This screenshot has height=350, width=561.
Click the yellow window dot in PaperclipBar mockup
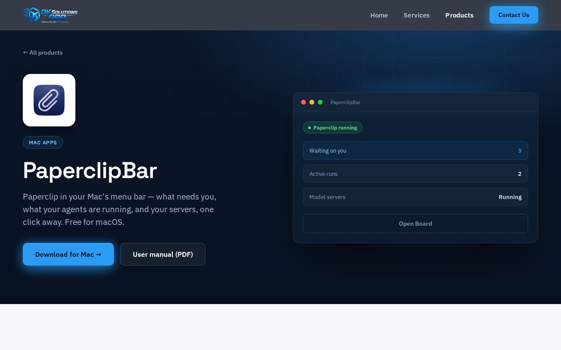point(312,102)
